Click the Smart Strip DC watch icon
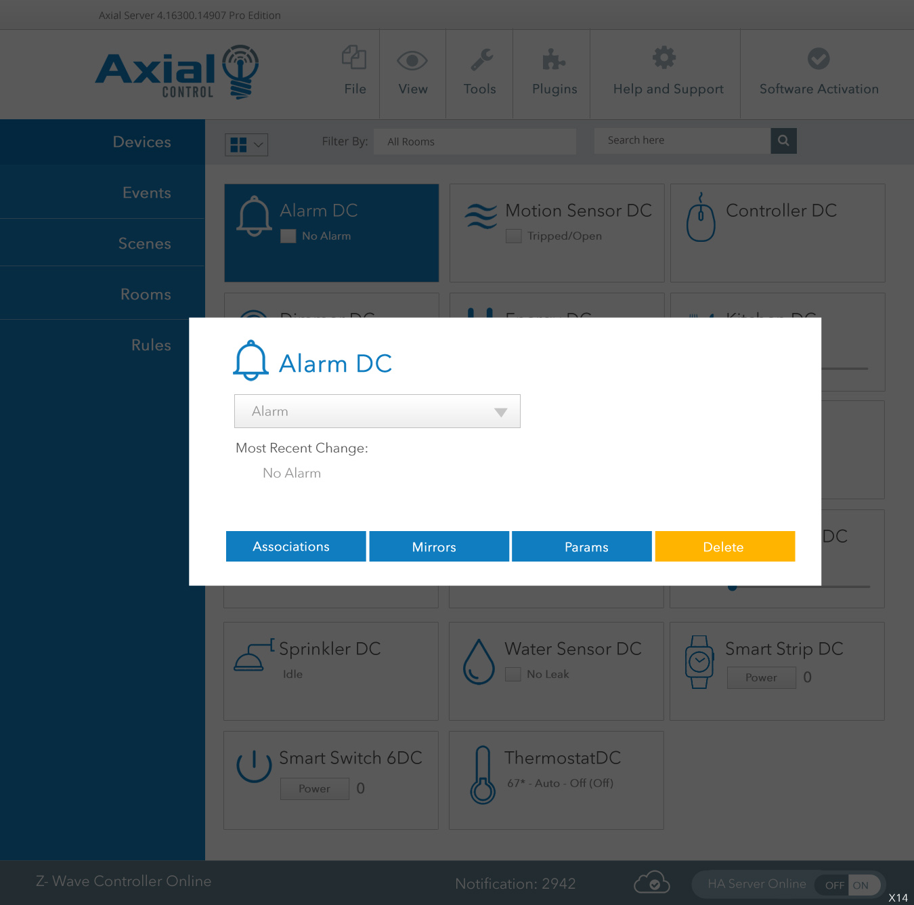This screenshot has width=914, height=905. pyautogui.click(x=699, y=662)
